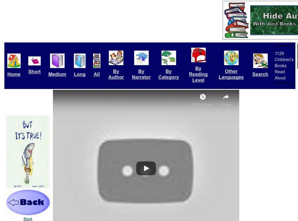Click the Home house icon

point(14,60)
